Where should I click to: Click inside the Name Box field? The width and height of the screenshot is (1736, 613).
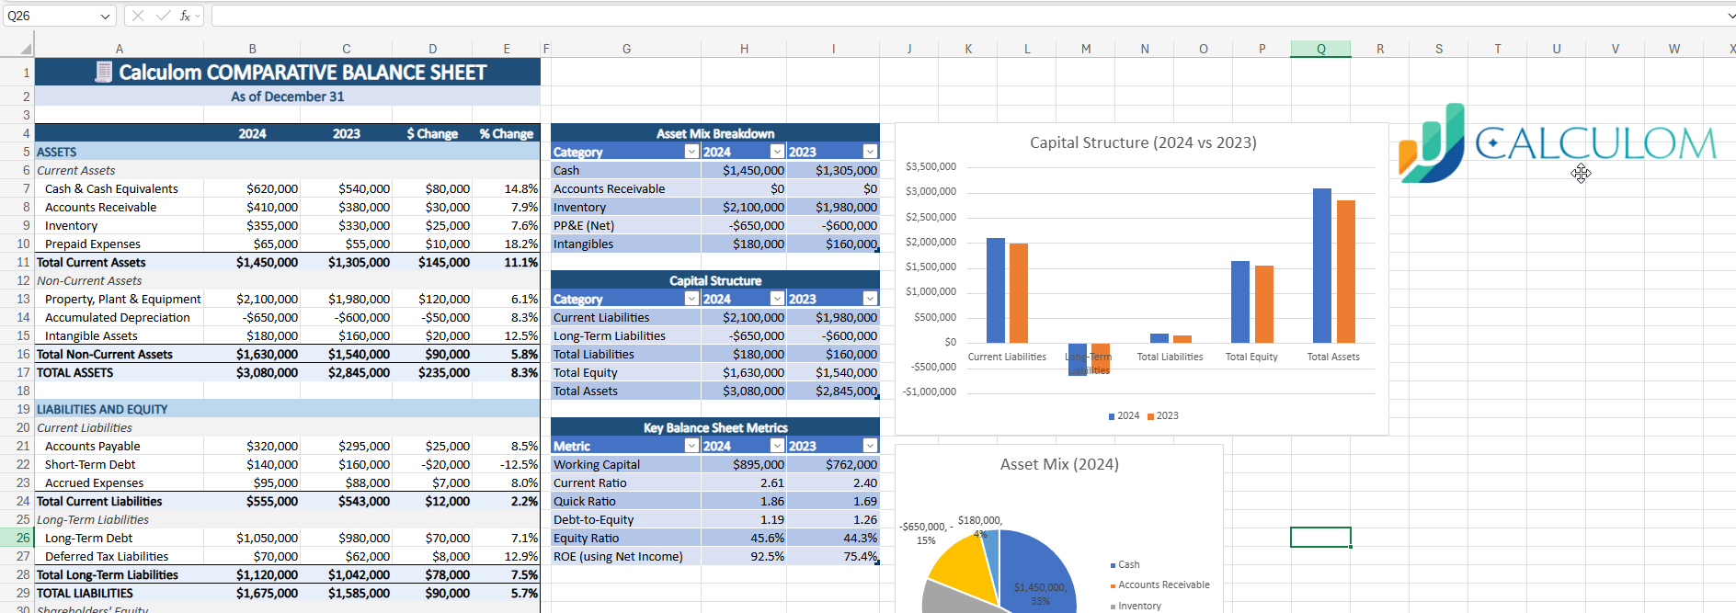pos(51,16)
